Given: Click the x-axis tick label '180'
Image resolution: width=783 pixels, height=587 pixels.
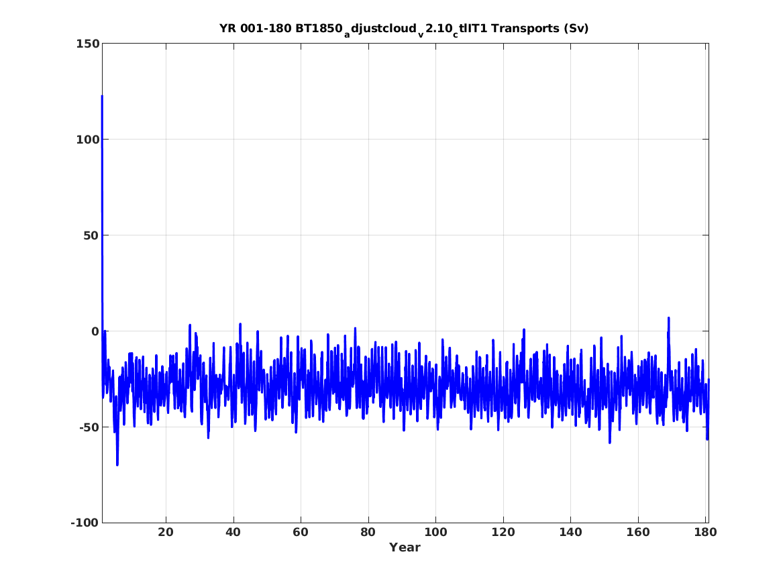Looking at the screenshot, I should pyautogui.click(x=705, y=533).
